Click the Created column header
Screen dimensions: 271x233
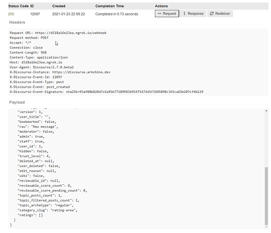(x=59, y=6)
